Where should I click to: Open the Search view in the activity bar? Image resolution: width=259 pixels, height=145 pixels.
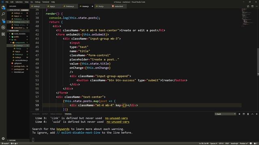[3, 14]
